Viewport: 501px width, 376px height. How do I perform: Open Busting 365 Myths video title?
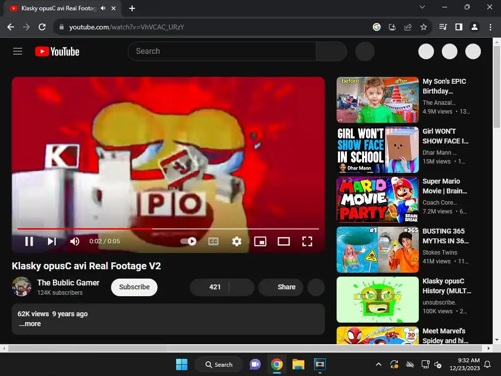coord(445,236)
